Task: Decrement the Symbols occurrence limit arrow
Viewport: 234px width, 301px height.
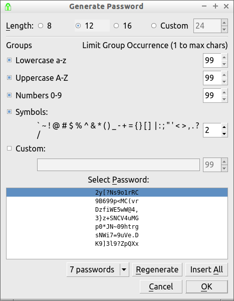Action: (x=224, y=134)
